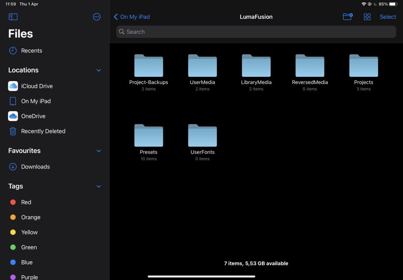Switch view with the grid icon

367,17
